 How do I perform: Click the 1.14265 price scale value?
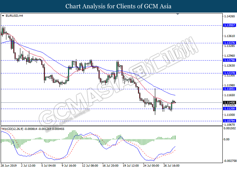click(x=230, y=16)
